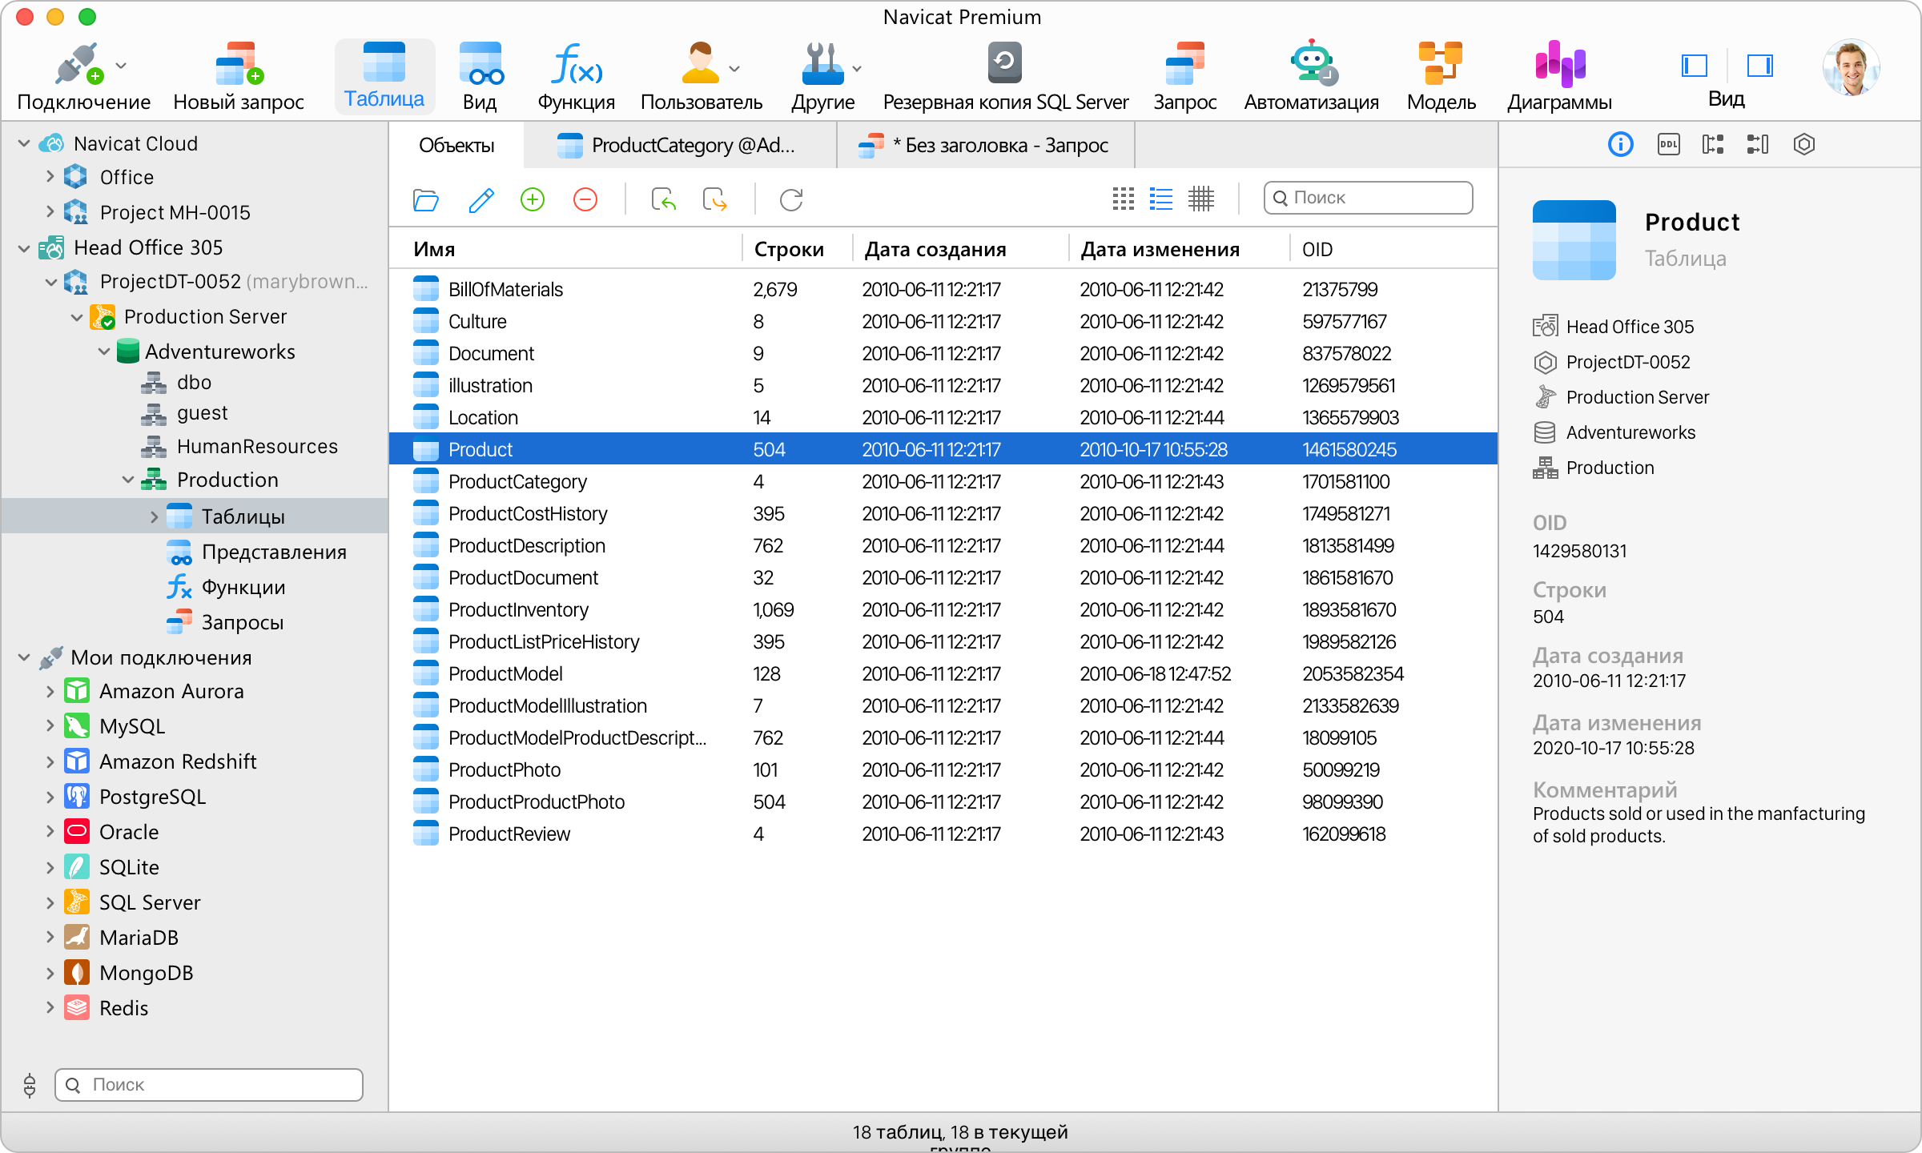Select the Функции tree item
1922x1153 pixels.
coord(243,587)
